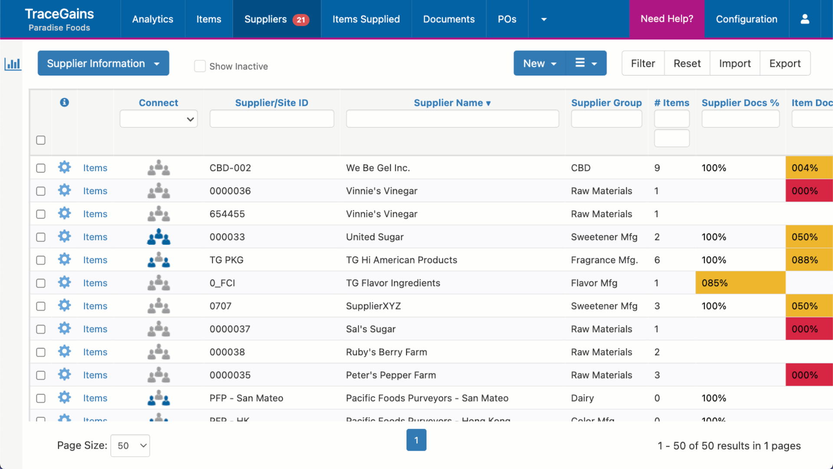Open gear settings for United Sugar
This screenshot has width=833, height=469.
[64, 236]
